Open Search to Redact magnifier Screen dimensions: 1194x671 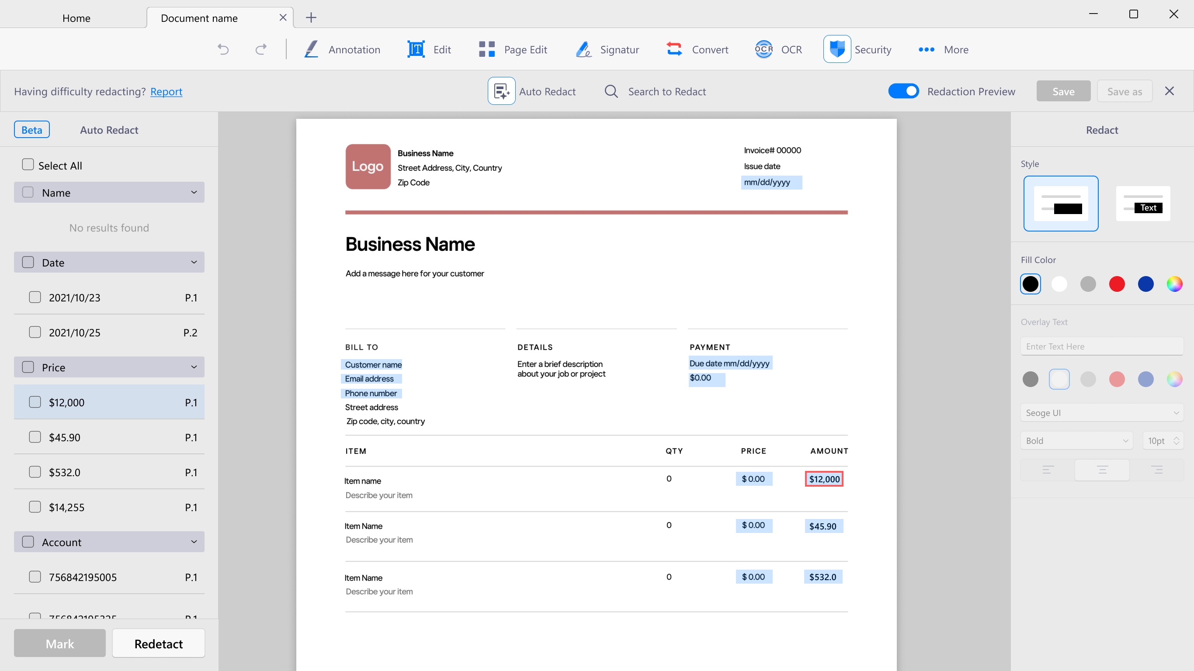click(x=611, y=91)
